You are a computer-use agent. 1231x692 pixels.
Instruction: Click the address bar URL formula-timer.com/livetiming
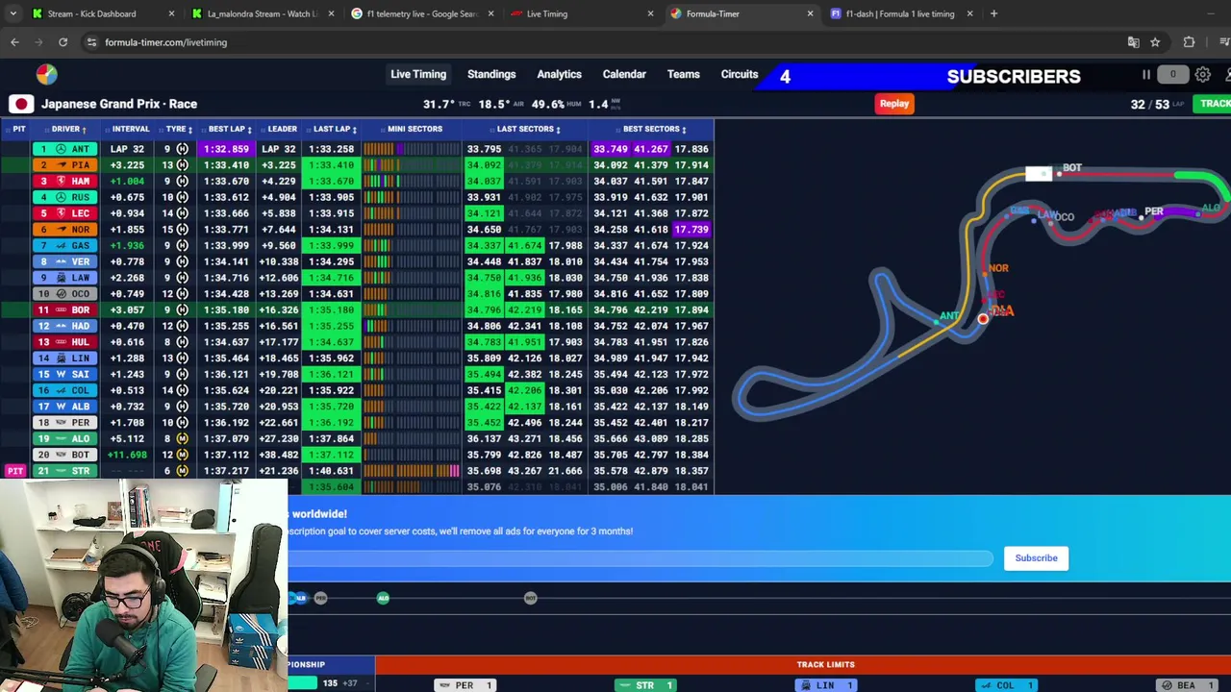[165, 42]
